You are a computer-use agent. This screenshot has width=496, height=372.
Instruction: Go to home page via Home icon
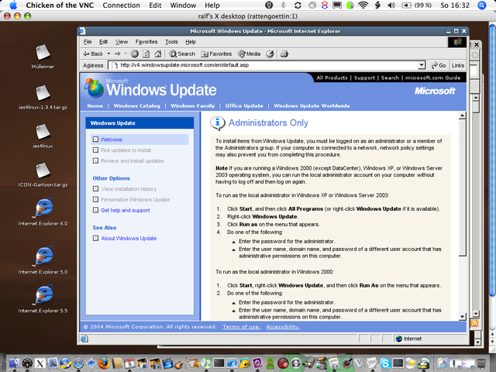click(x=158, y=53)
